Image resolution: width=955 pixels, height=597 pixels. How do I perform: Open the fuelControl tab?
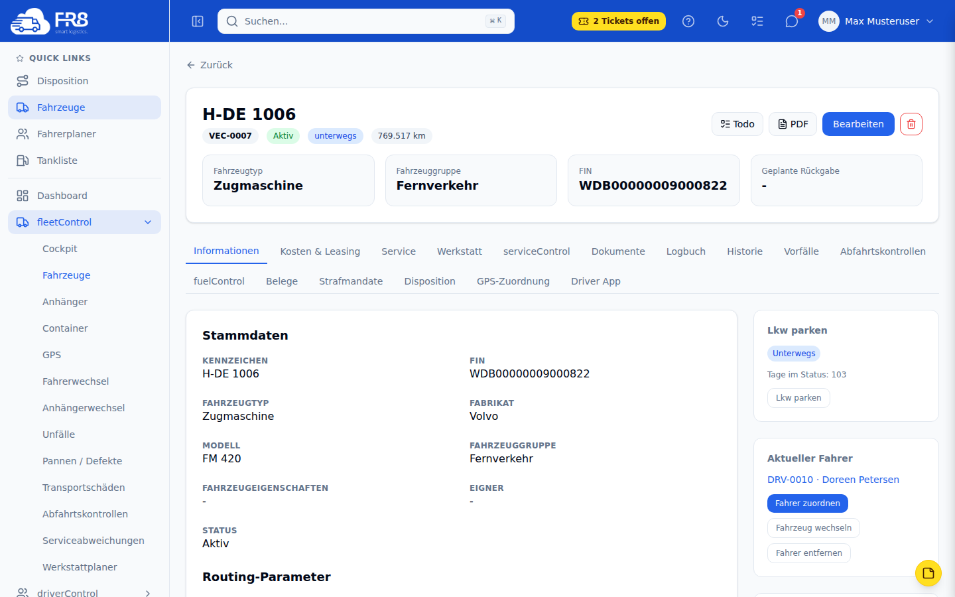[x=219, y=281]
